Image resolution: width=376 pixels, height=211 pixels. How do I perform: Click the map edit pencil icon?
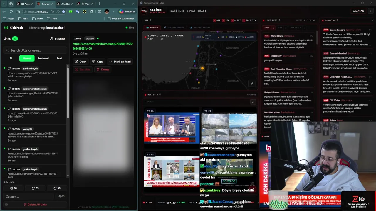pos(252,84)
